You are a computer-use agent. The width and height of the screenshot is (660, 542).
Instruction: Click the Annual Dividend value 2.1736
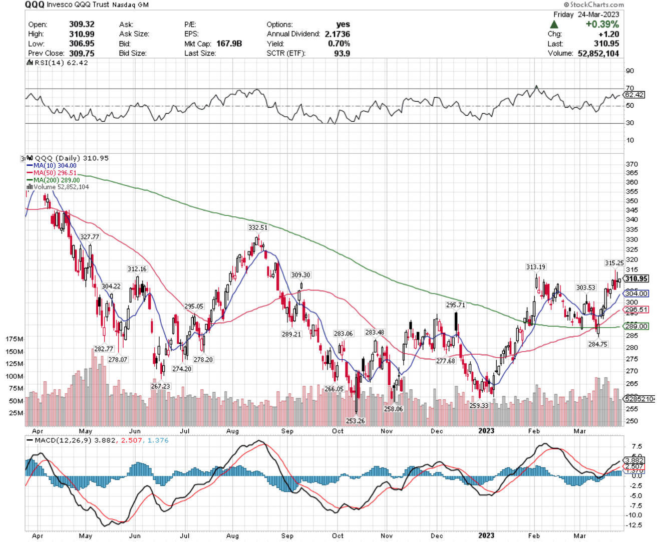[337, 34]
